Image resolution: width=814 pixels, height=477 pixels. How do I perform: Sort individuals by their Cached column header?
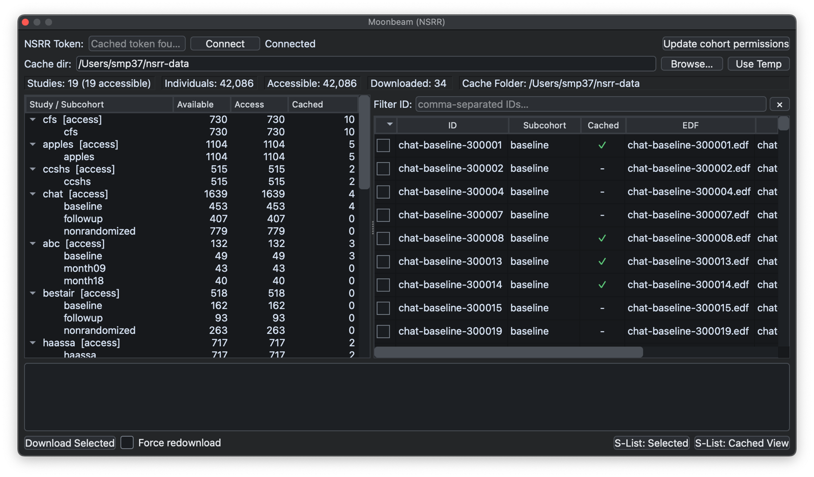coord(603,125)
